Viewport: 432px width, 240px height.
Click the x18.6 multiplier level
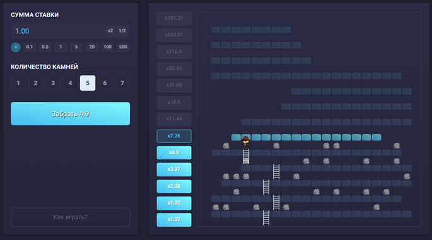[174, 102]
